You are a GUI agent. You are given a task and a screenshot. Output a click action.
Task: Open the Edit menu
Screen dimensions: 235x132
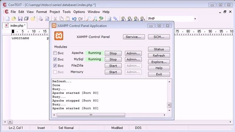pyautogui.click(x=21, y=12)
